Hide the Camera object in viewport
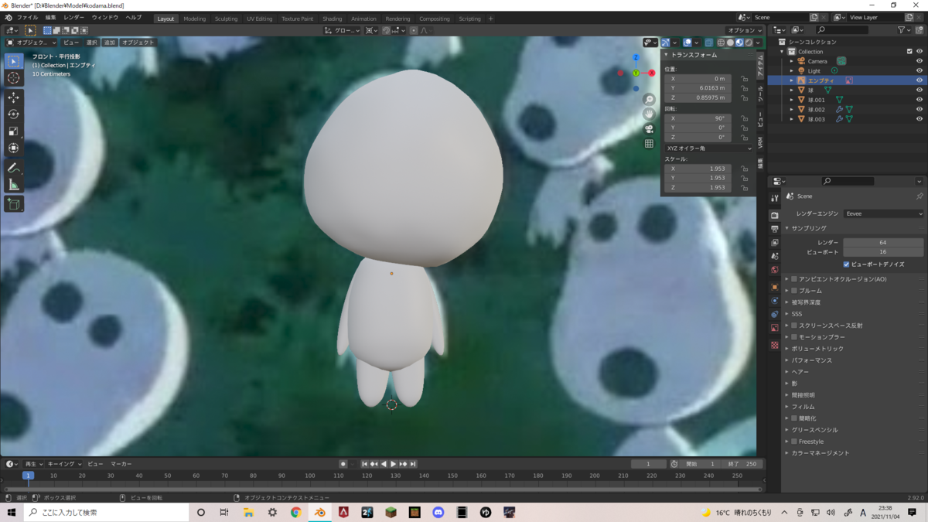This screenshot has width=928, height=522. [x=919, y=61]
